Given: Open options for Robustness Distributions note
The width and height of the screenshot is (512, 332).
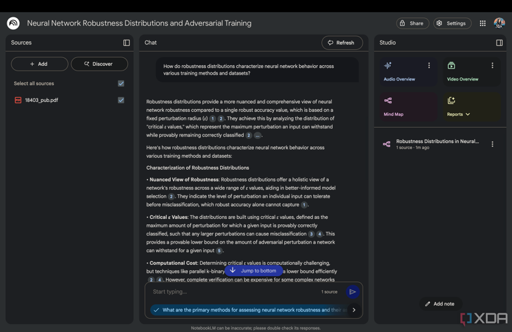Looking at the screenshot, I should point(493,144).
